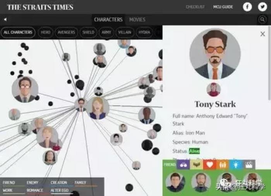The width and height of the screenshot is (271, 196).
Task: Toggle the VILLAIN character filter
Action: (125, 32)
